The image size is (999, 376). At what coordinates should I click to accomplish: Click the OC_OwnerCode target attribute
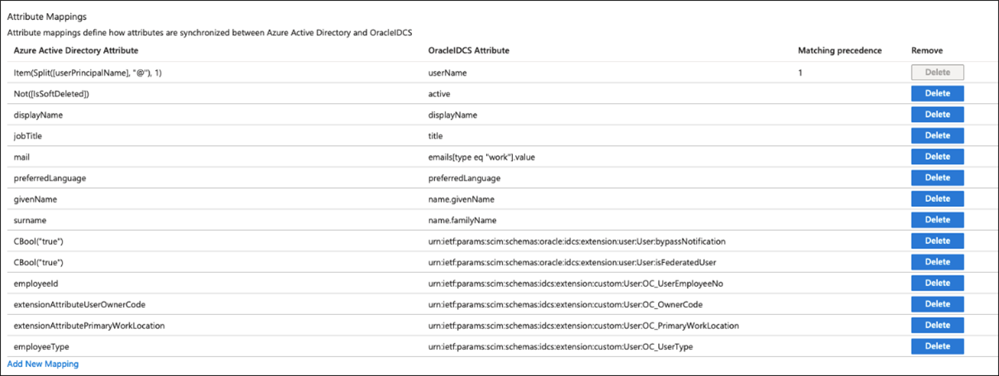click(566, 304)
